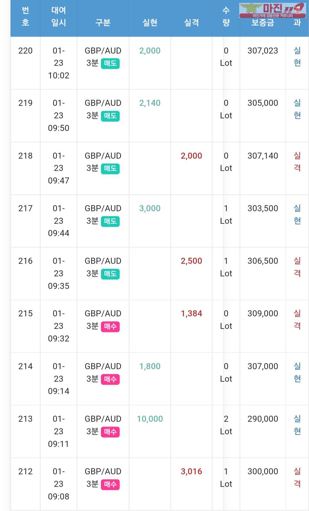The height and width of the screenshot is (511, 309).
Task: Click the 매수 badge in row 213
Action: click(110, 432)
